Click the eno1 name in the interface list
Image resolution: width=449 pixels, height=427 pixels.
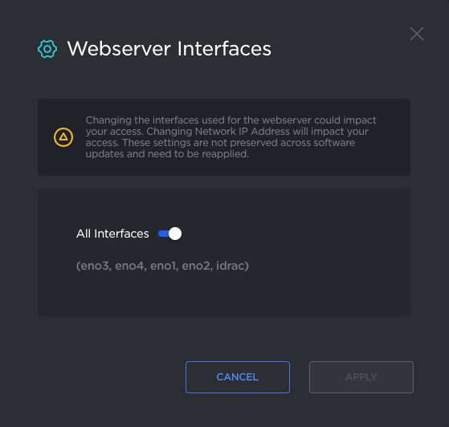click(162, 266)
